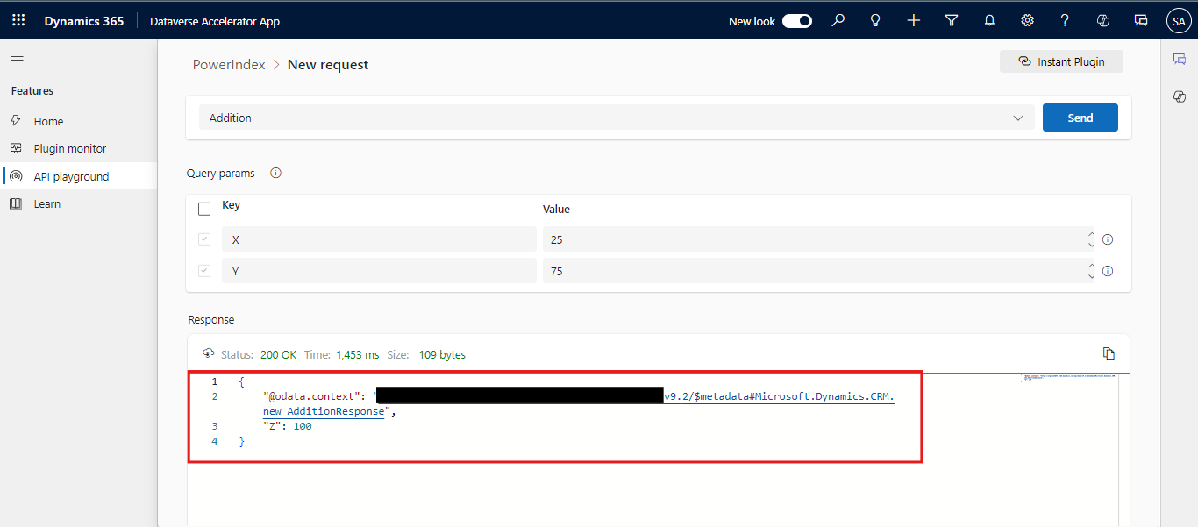
Task: Click the search magnifier icon
Action: (x=838, y=20)
